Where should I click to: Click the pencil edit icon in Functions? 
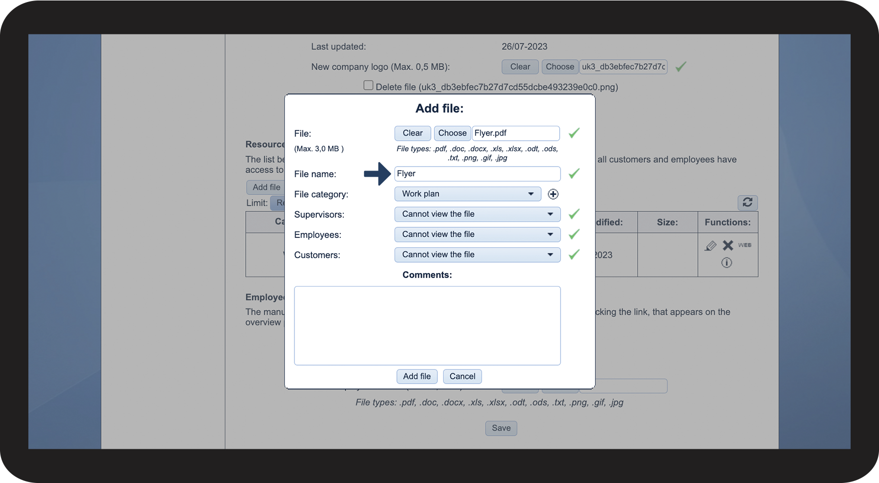click(710, 246)
